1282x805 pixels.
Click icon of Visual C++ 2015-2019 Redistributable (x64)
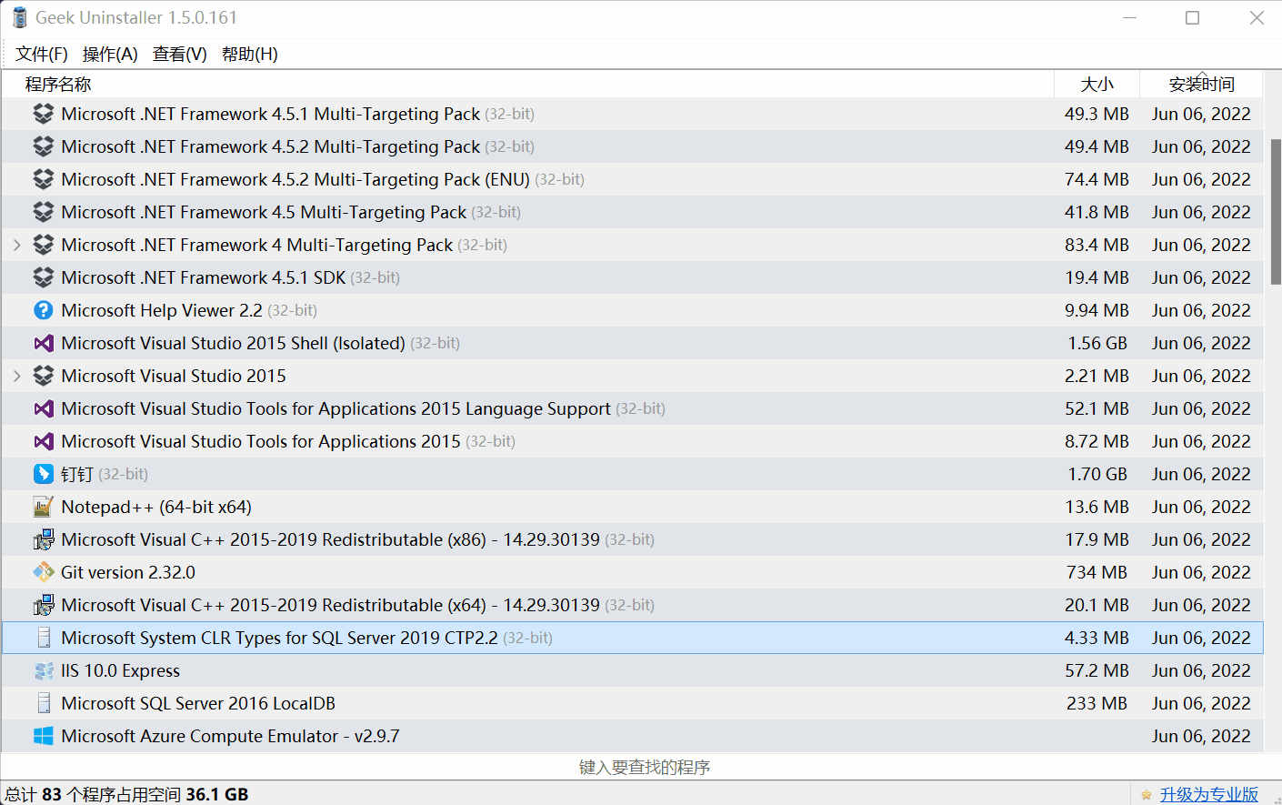[43, 605]
